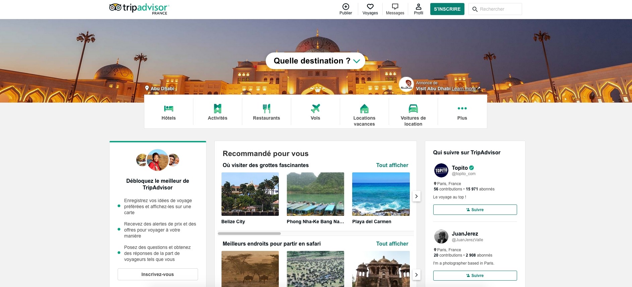Click the Abu Dhabi location pin
This screenshot has width=632, height=287.
pyautogui.click(x=147, y=88)
